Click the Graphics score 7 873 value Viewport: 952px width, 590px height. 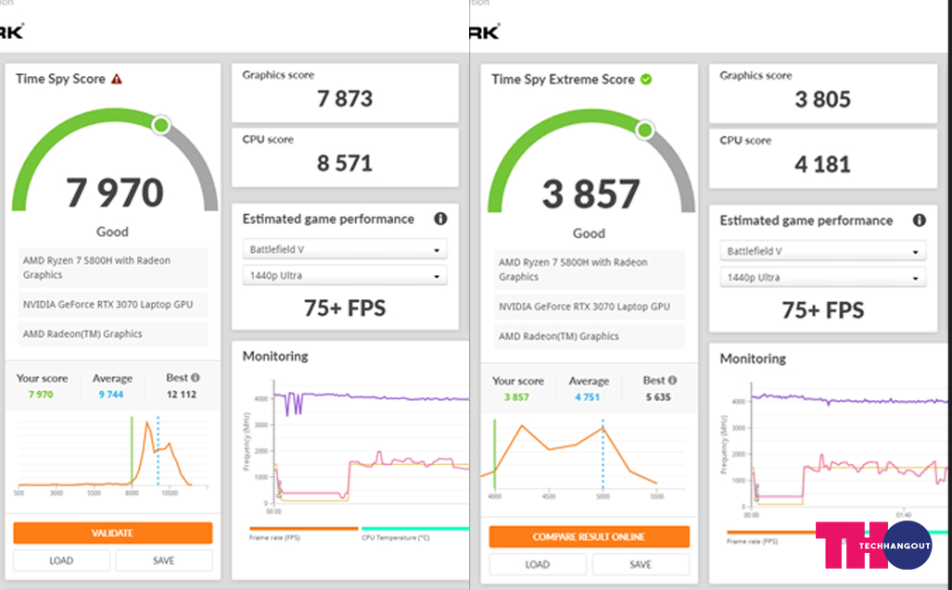345,98
